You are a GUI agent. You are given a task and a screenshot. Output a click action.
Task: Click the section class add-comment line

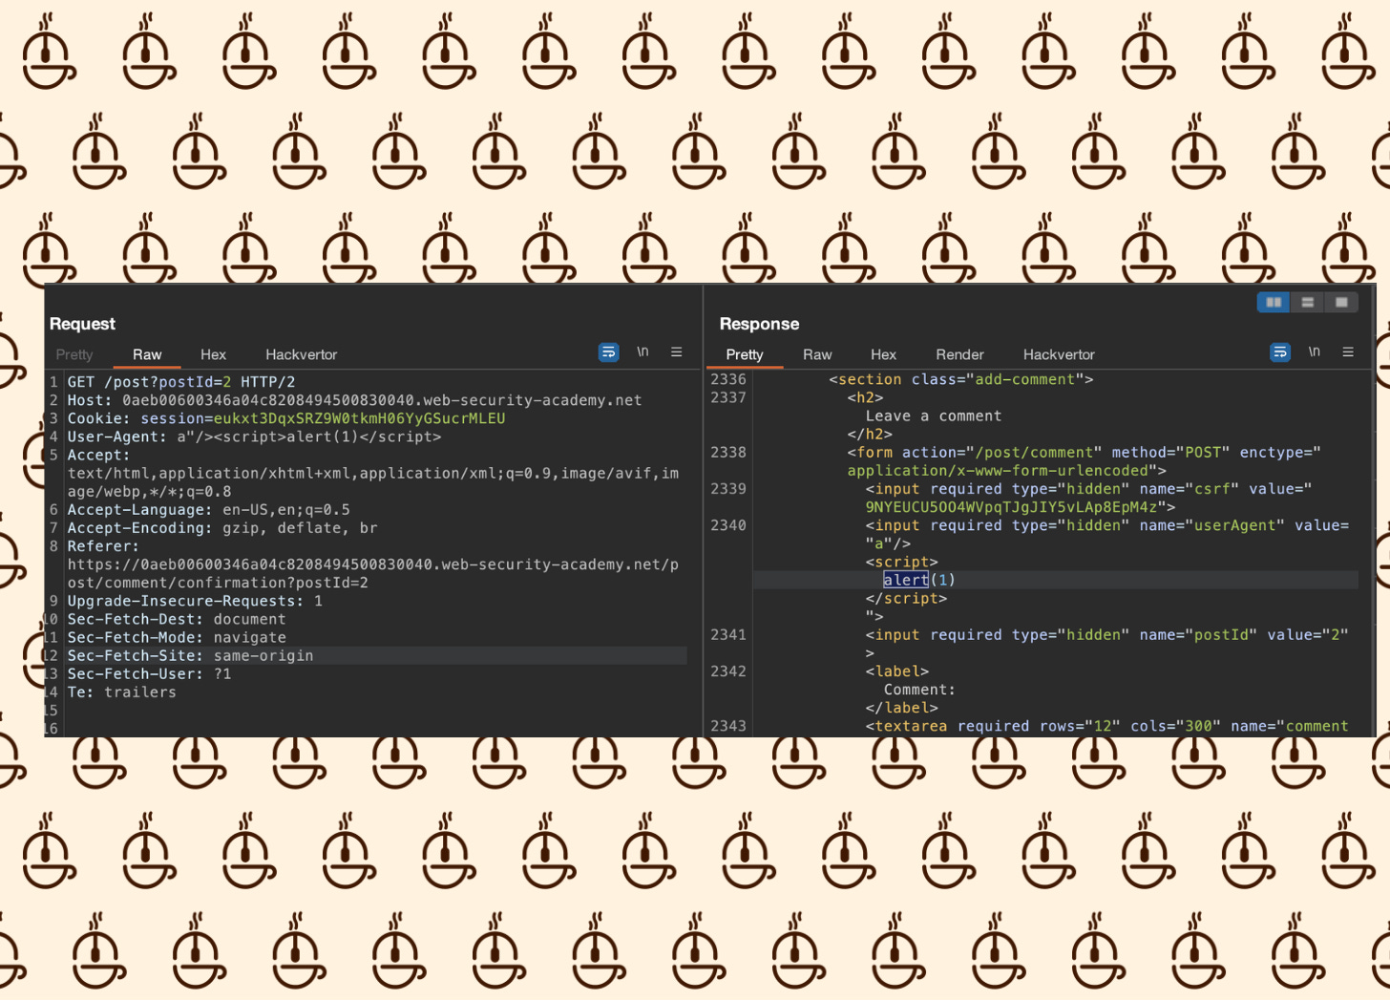tap(960, 379)
